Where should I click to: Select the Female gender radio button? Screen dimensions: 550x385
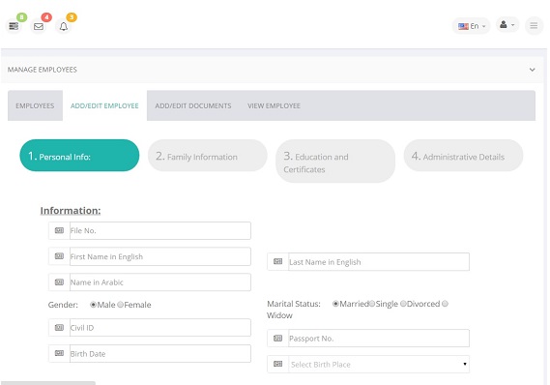tap(120, 305)
